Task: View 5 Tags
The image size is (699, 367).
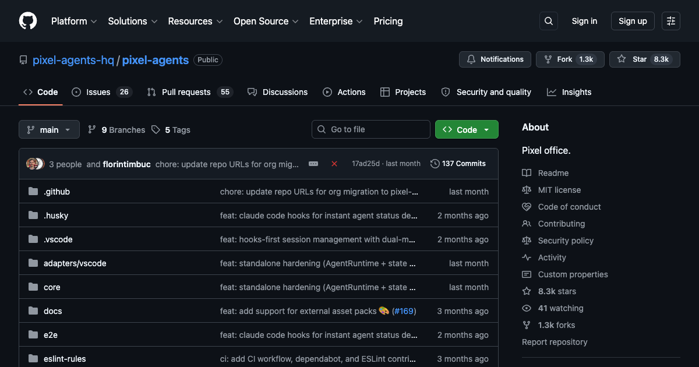Action: click(x=171, y=130)
